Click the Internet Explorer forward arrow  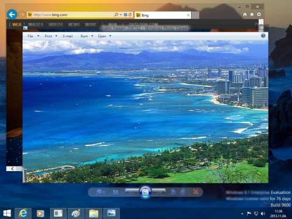(22, 15)
